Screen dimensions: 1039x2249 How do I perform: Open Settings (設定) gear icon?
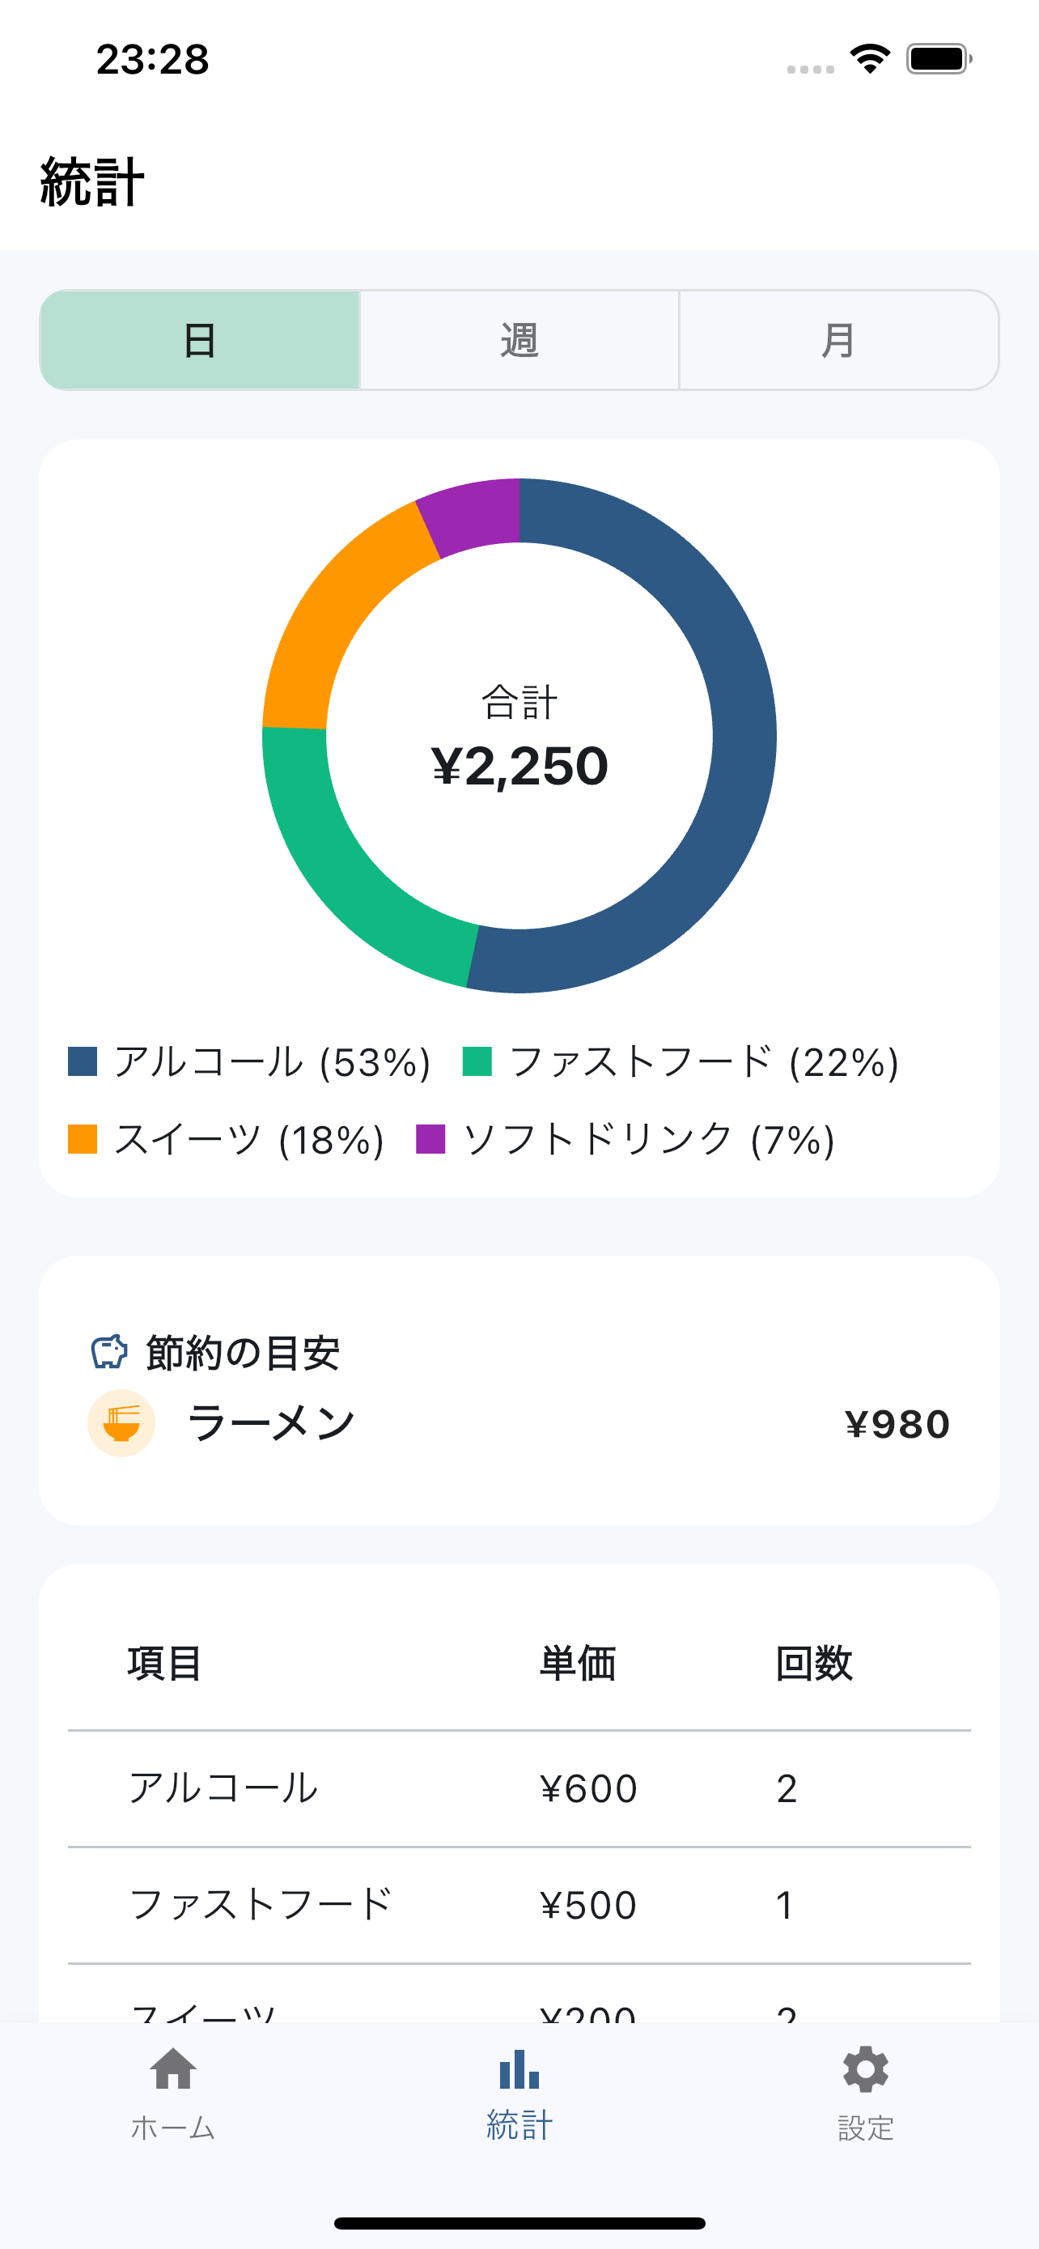tap(865, 2070)
